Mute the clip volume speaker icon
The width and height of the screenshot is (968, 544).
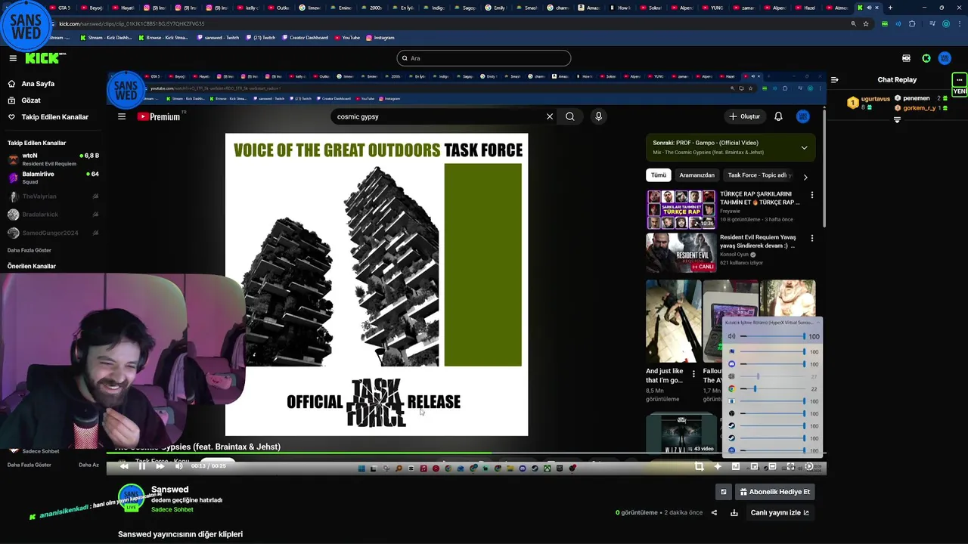coord(178,466)
